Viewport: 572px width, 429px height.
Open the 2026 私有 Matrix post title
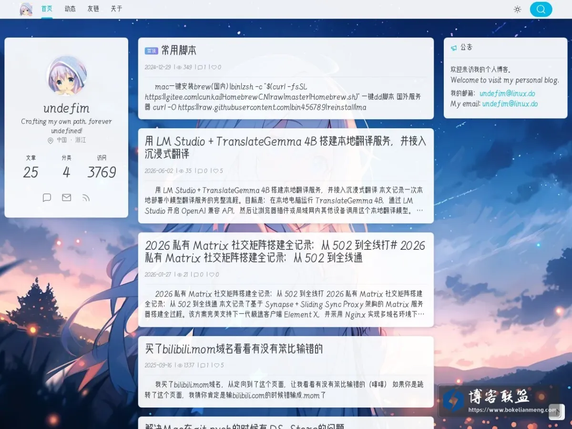285,251
